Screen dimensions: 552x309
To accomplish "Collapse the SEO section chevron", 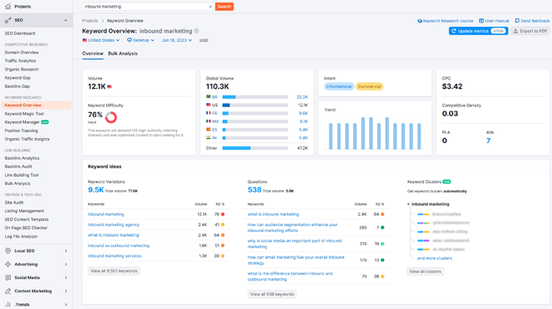I will (x=65, y=20).
